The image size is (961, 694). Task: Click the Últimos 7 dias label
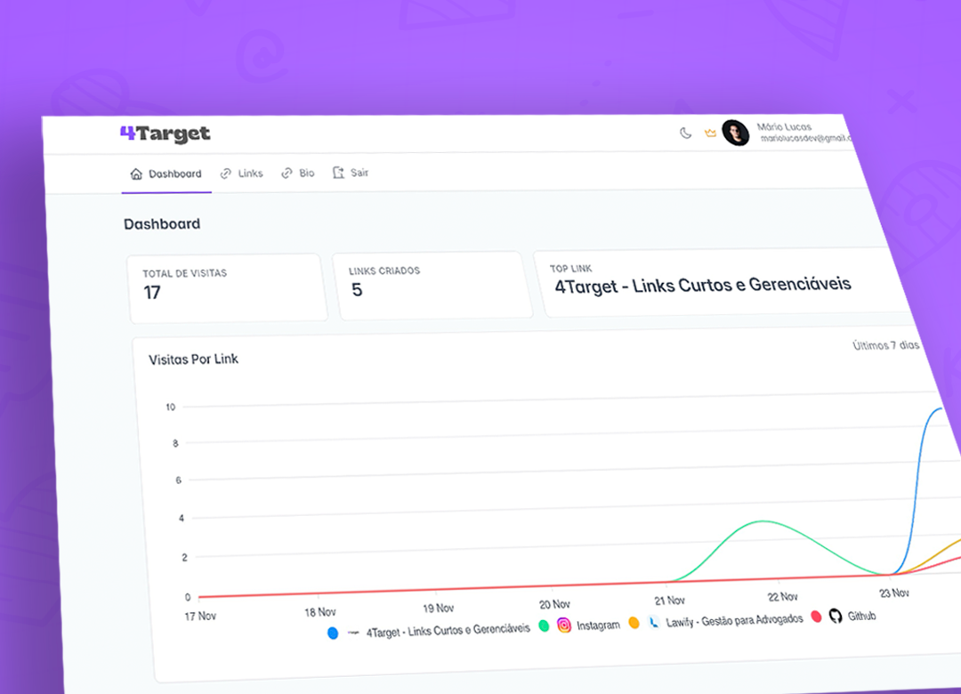coord(885,345)
